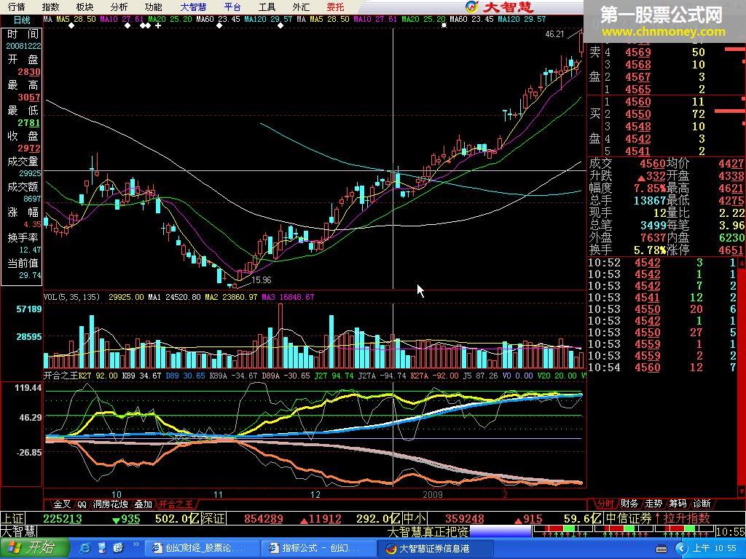
Task: Click the 大智慧 label in bottom-left status bar
Action: click(x=18, y=531)
